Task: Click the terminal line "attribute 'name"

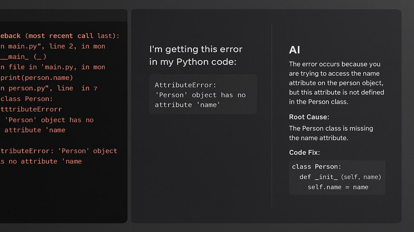Action: pos(35,130)
